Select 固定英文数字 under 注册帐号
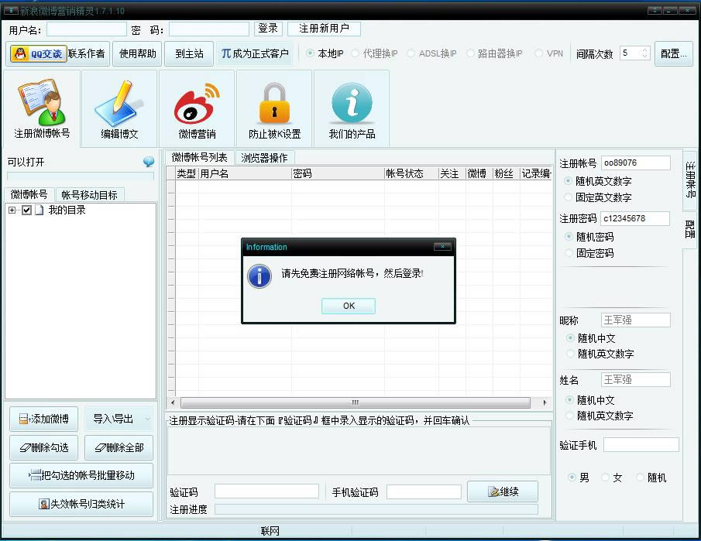This screenshot has height=541, width=701. tap(569, 197)
